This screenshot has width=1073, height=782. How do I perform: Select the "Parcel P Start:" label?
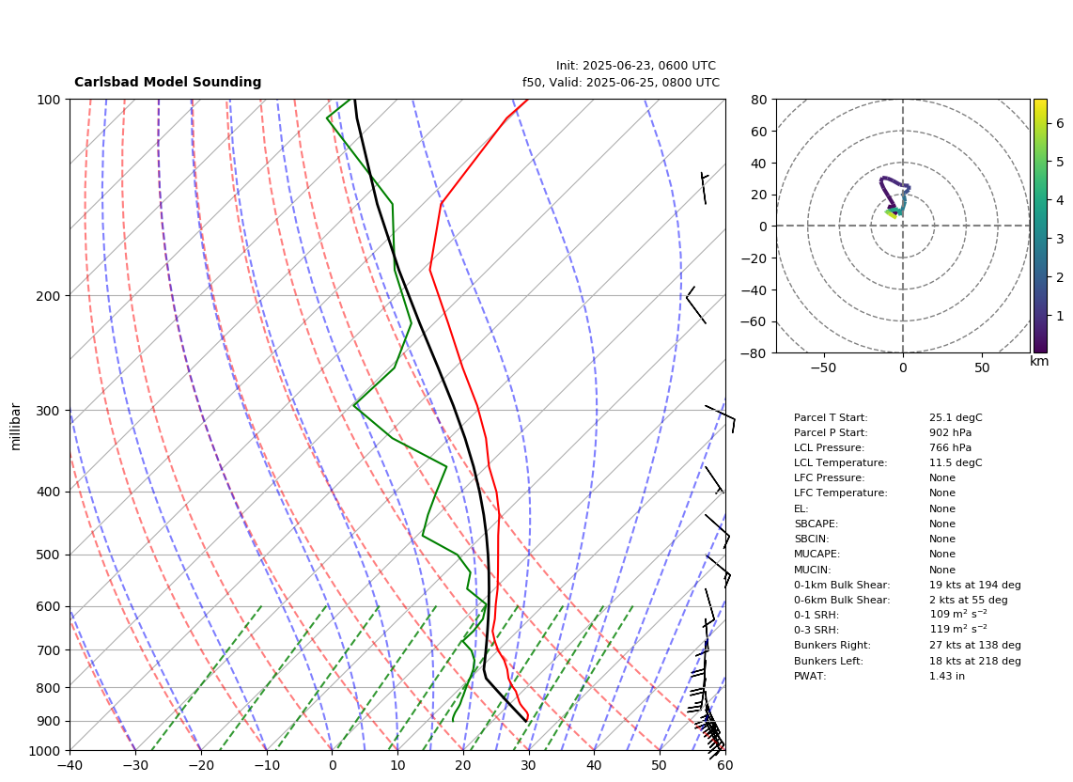click(831, 432)
